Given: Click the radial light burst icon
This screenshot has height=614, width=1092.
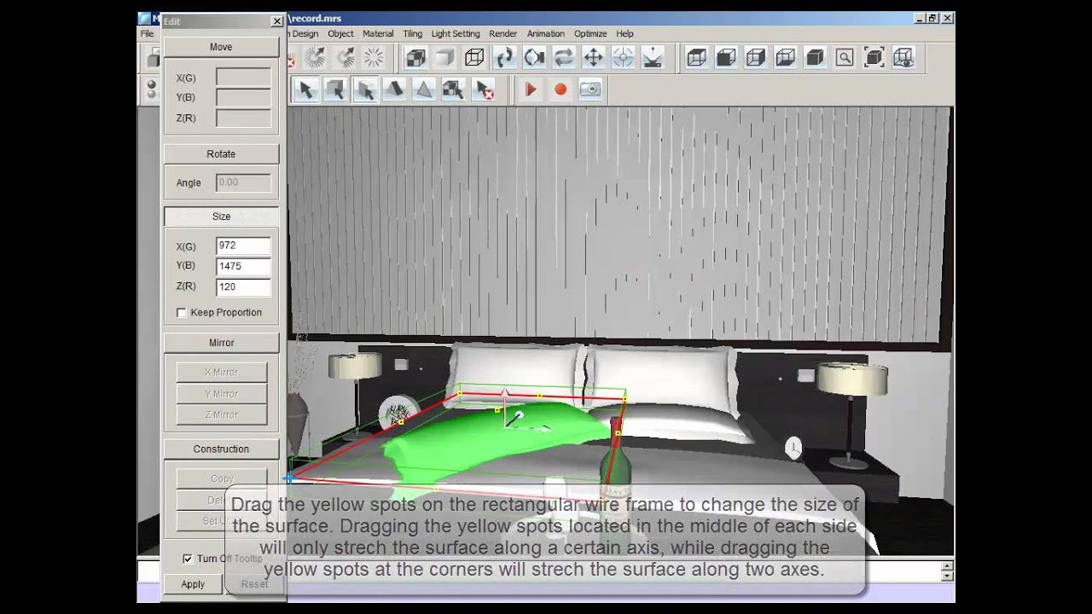Looking at the screenshot, I should tap(374, 58).
